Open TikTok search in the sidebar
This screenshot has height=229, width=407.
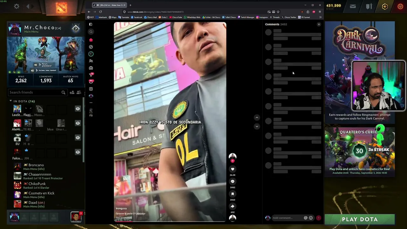(91, 31)
